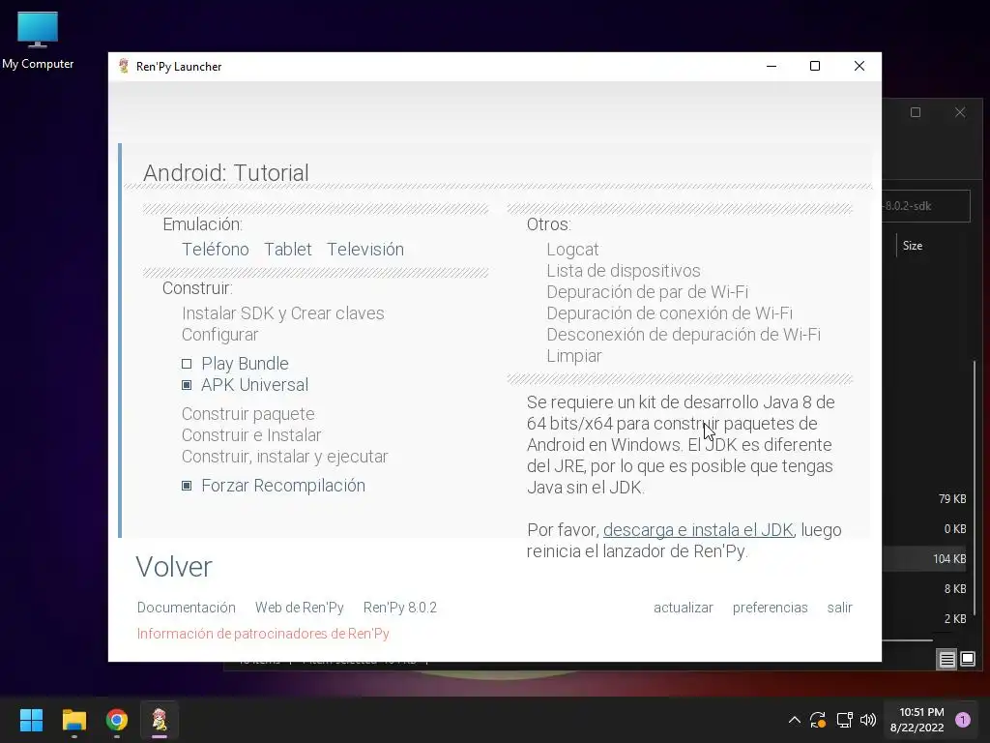Click the File Explorer vertical scrollbar
Image resolution: width=990 pixels, height=743 pixels.
(x=975, y=487)
